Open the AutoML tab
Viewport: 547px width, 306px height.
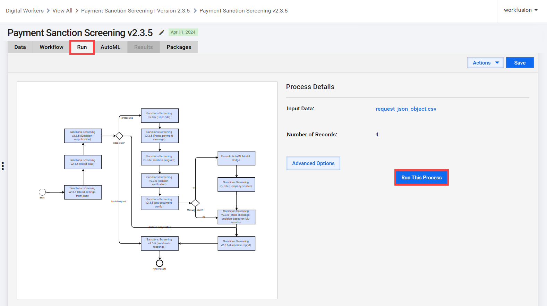pyautogui.click(x=111, y=47)
